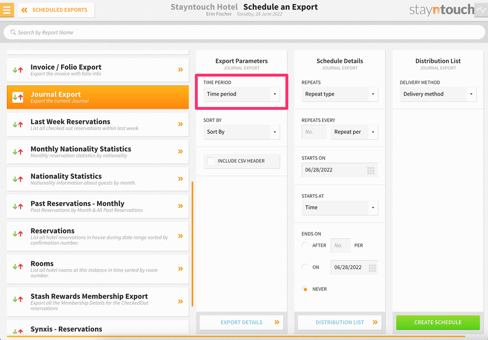
Task: Click the Nationality Statistics arrows icon
Action: tap(18, 179)
